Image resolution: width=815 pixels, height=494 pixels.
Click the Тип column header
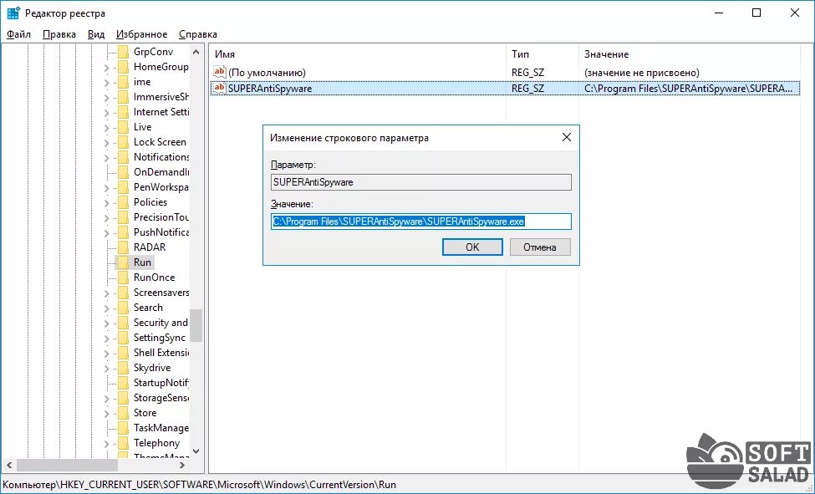point(542,54)
